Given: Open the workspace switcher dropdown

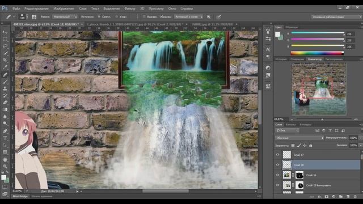Looking at the screenshot, I should coord(336,17).
